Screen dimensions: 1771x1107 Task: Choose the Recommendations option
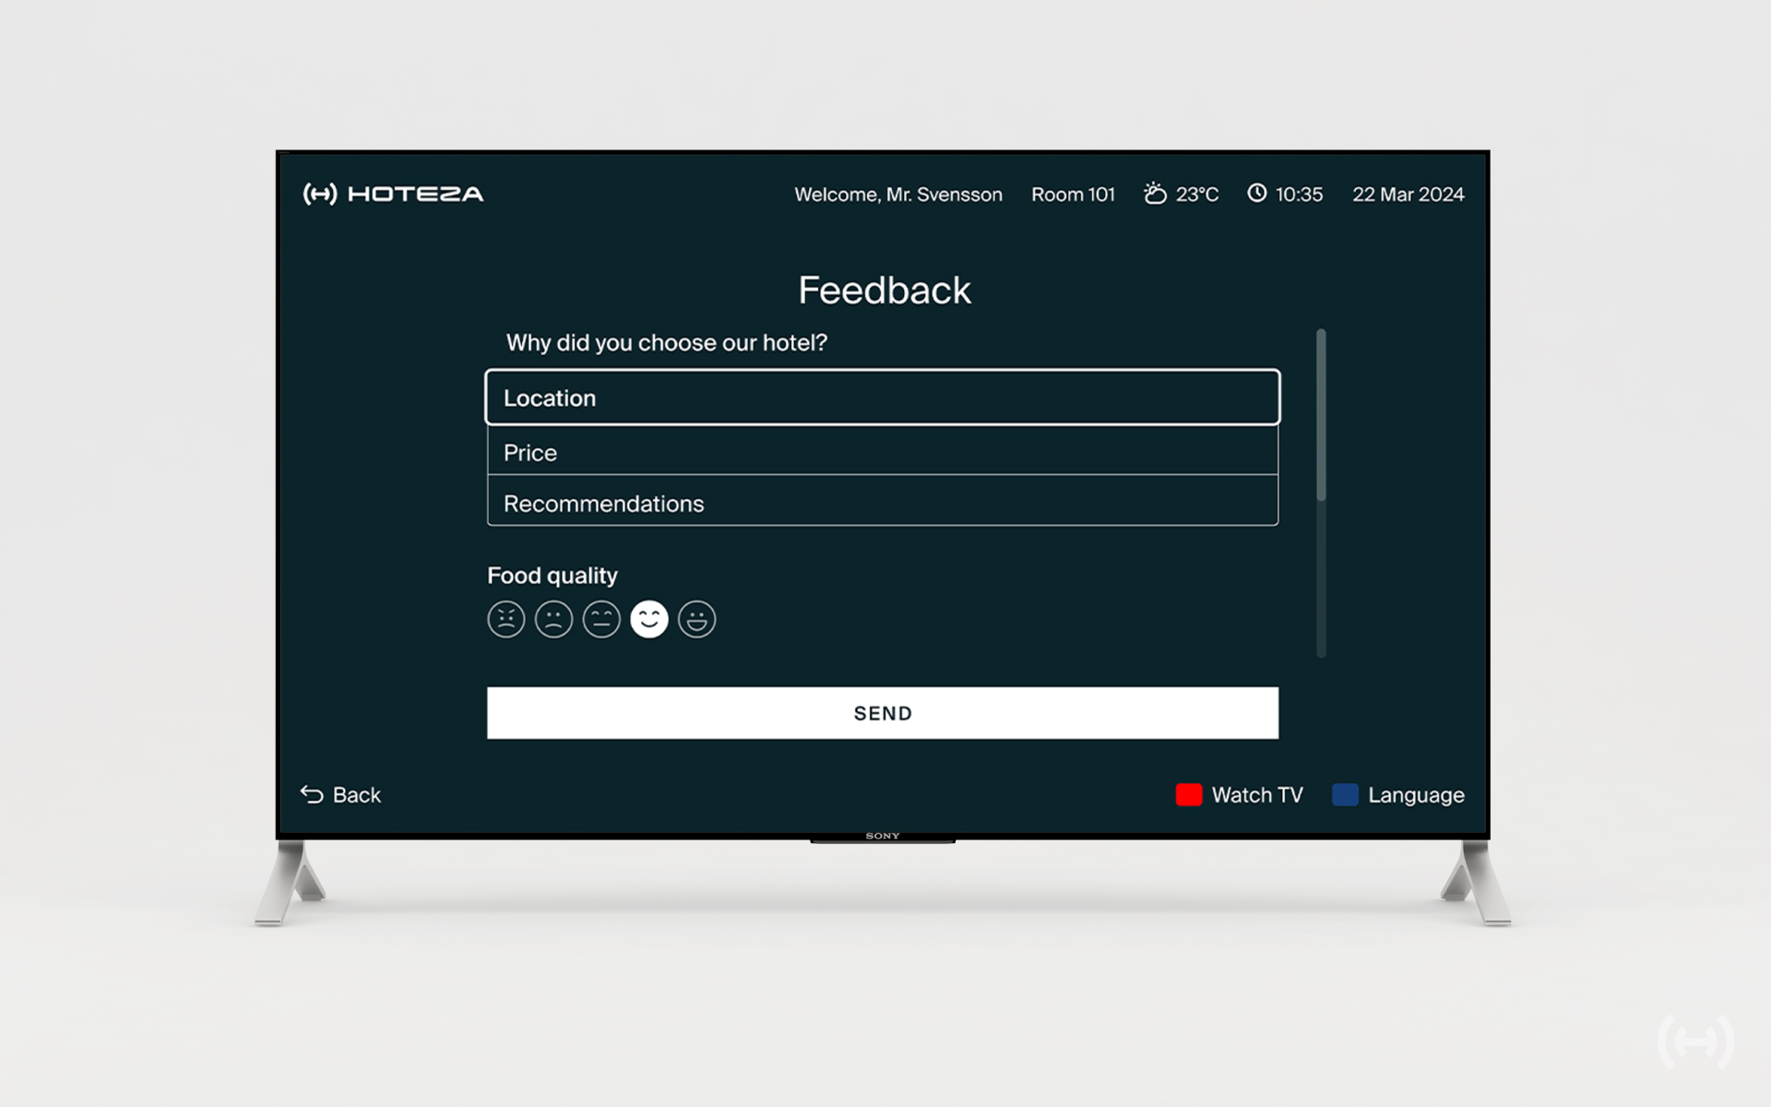click(x=882, y=503)
